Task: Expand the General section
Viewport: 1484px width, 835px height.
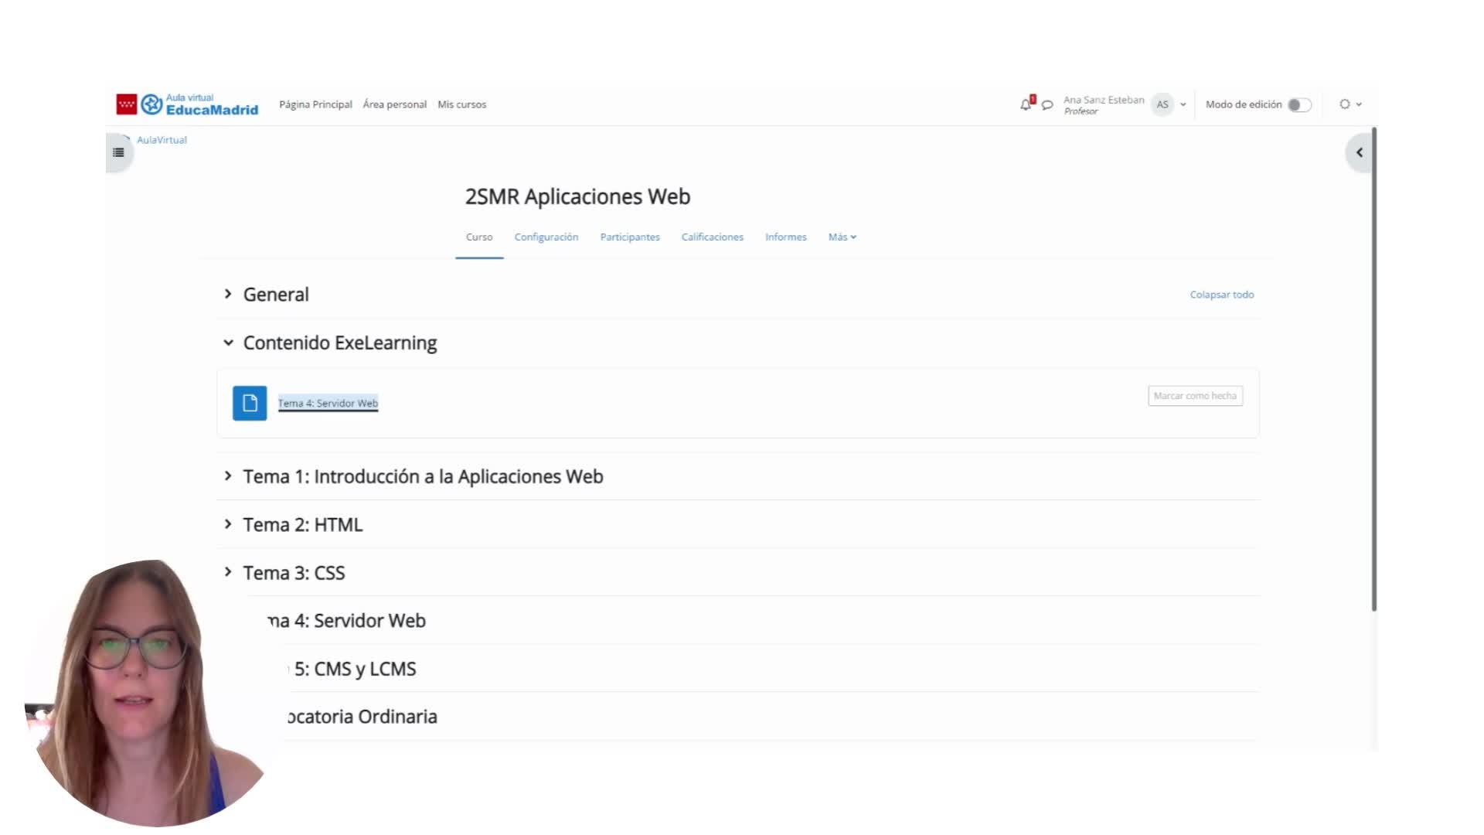Action: point(228,294)
